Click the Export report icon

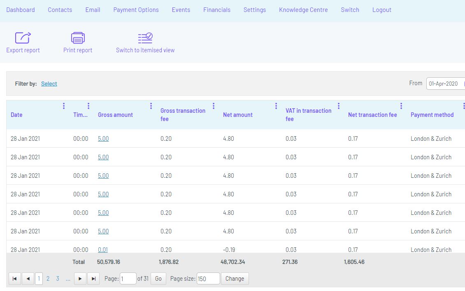coord(23,38)
